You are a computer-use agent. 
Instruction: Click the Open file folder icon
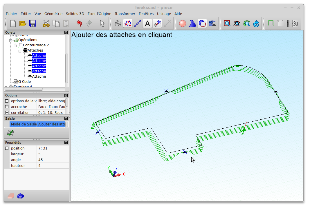click(x=23, y=23)
